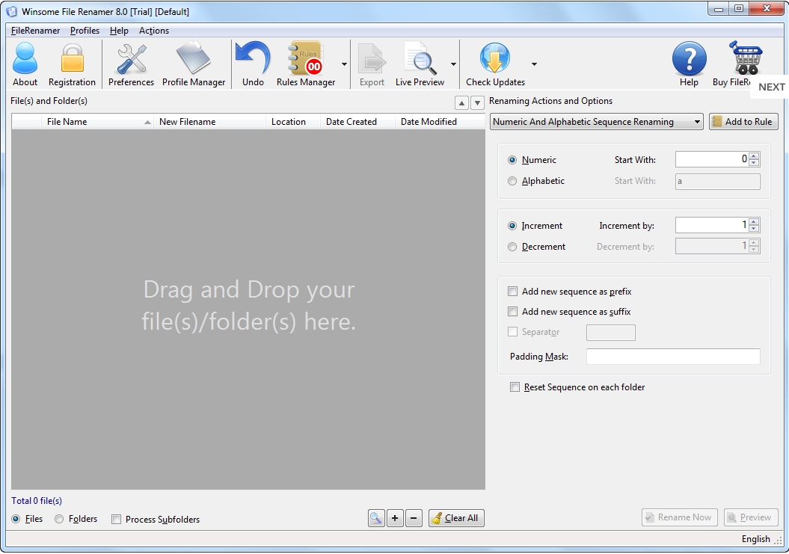Select the Alphabetic radio button
The height and width of the screenshot is (554, 789).
pyautogui.click(x=512, y=181)
